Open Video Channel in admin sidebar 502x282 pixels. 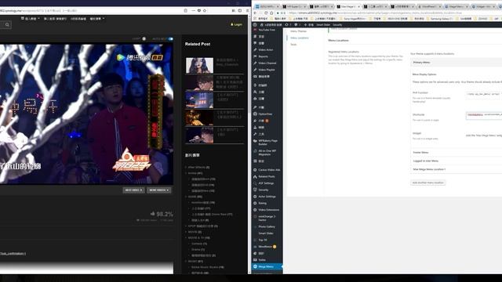point(267,63)
